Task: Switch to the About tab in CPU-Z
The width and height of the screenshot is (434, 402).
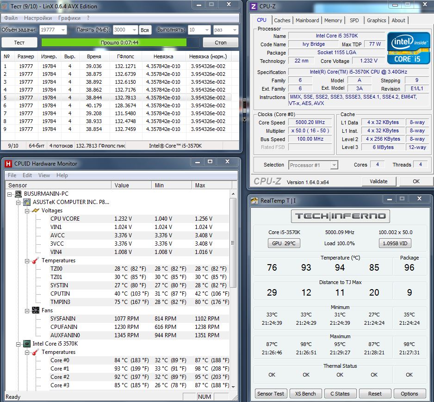Action: [x=398, y=20]
